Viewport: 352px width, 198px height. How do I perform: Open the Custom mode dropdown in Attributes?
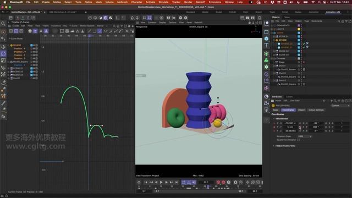[x=340, y=106]
